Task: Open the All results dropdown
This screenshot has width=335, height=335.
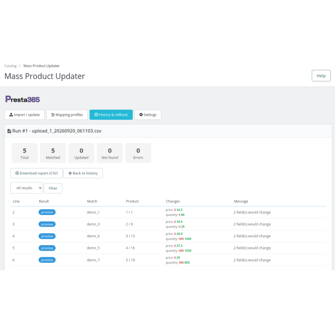Action: 27,188
